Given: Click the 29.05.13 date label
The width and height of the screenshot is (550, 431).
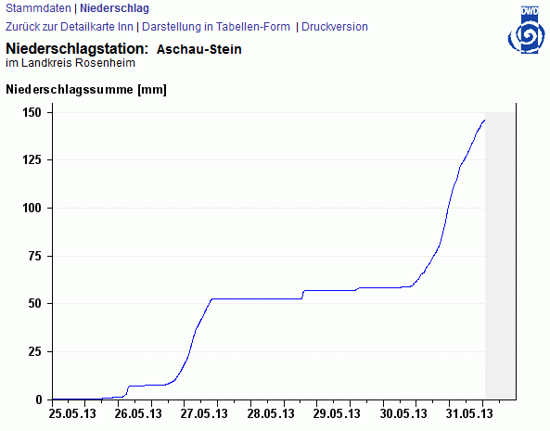Looking at the screenshot, I should click(337, 413).
